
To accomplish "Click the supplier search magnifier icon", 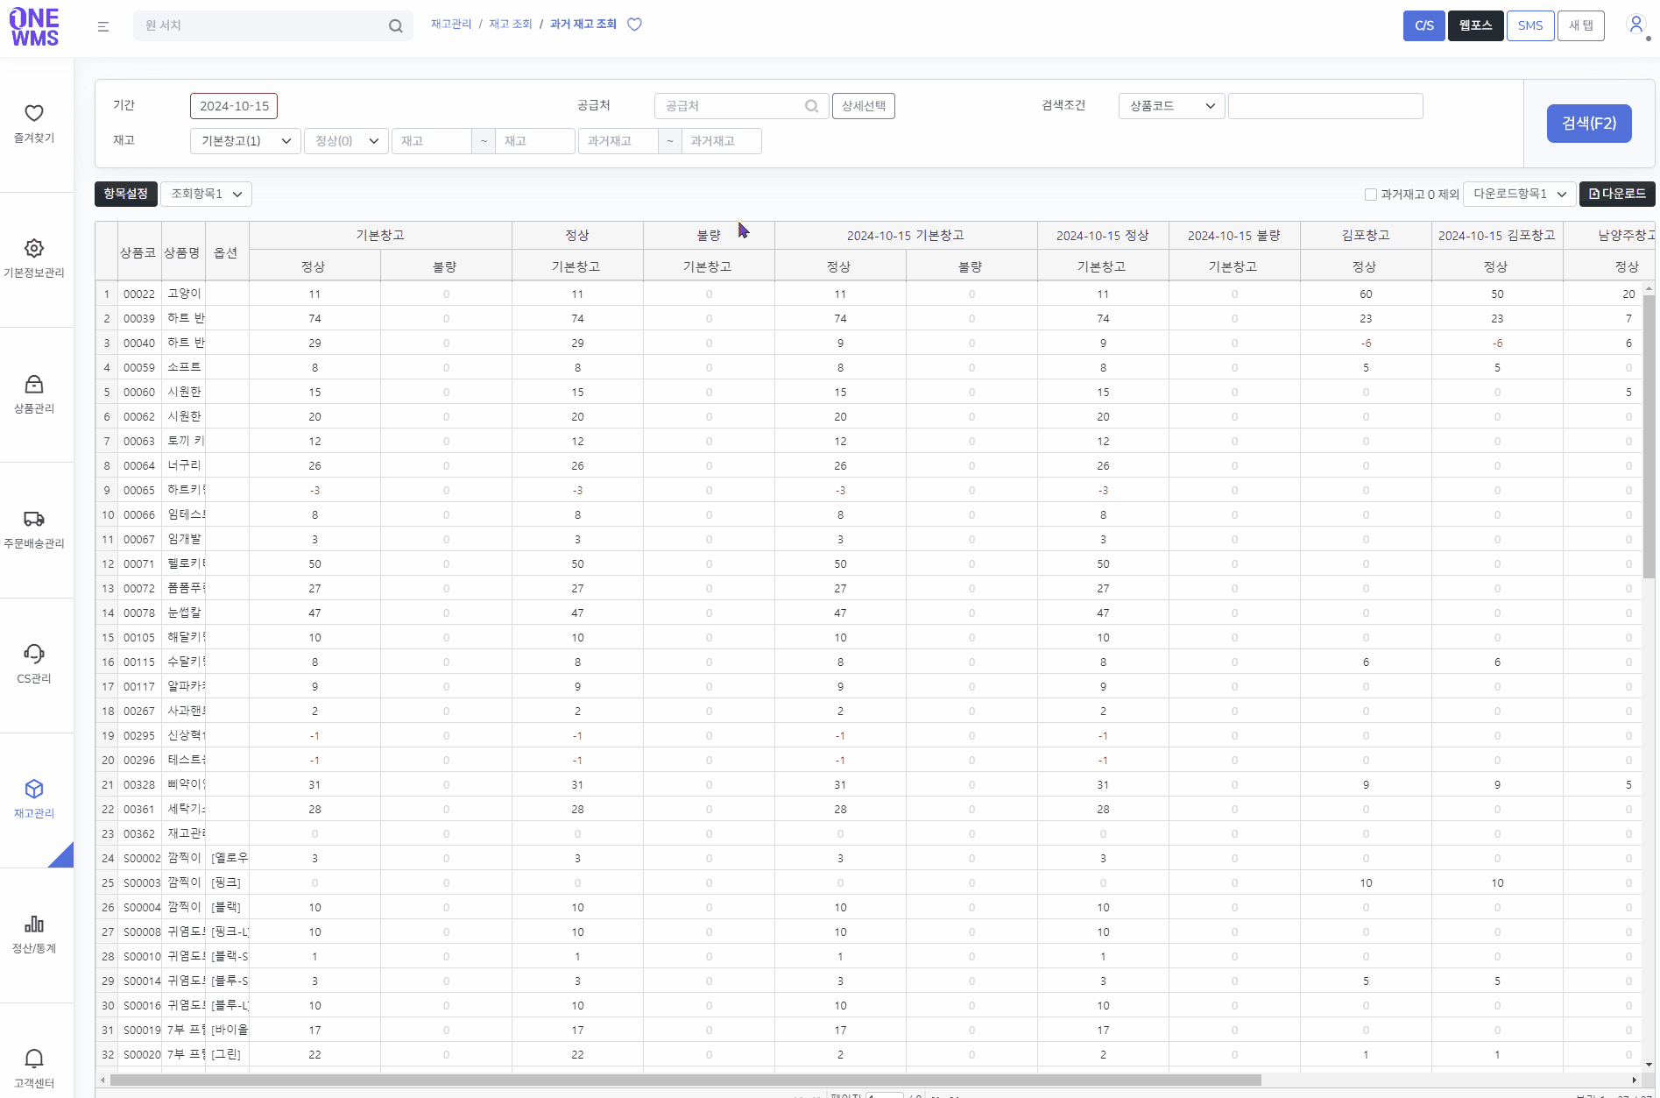I will pos(812,106).
